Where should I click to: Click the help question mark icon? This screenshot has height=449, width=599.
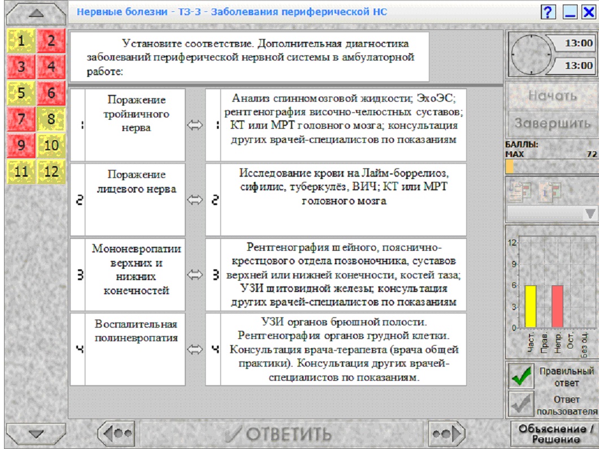click(548, 12)
